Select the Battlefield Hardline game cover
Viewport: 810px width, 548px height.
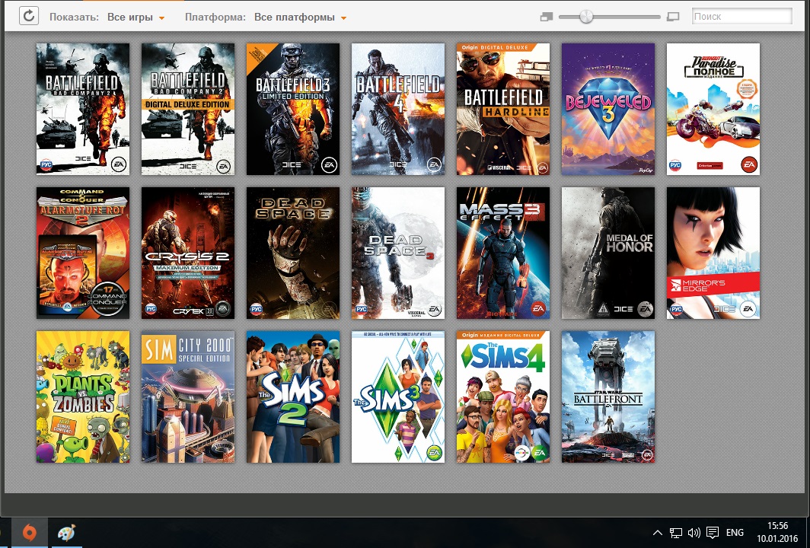(x=503, y=109)
